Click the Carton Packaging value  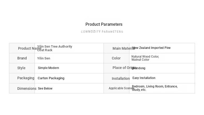click(x=51, y=78)
